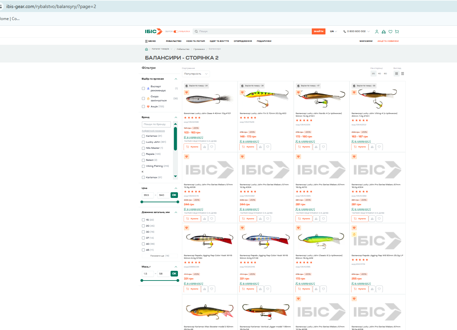Compare the Lucky John Viking 4 balancer
This screenshot has height=330, width=457.
372,147
